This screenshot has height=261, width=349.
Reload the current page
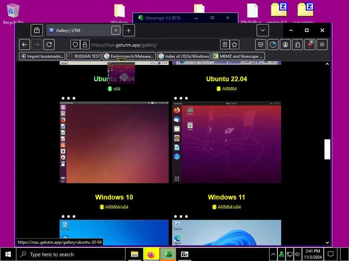49,45
